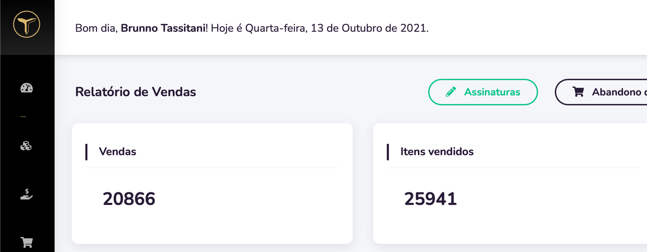This screenshot has width=647, height=252.
Task: Open the shopping cart sidebar icon
Action: 27,242
